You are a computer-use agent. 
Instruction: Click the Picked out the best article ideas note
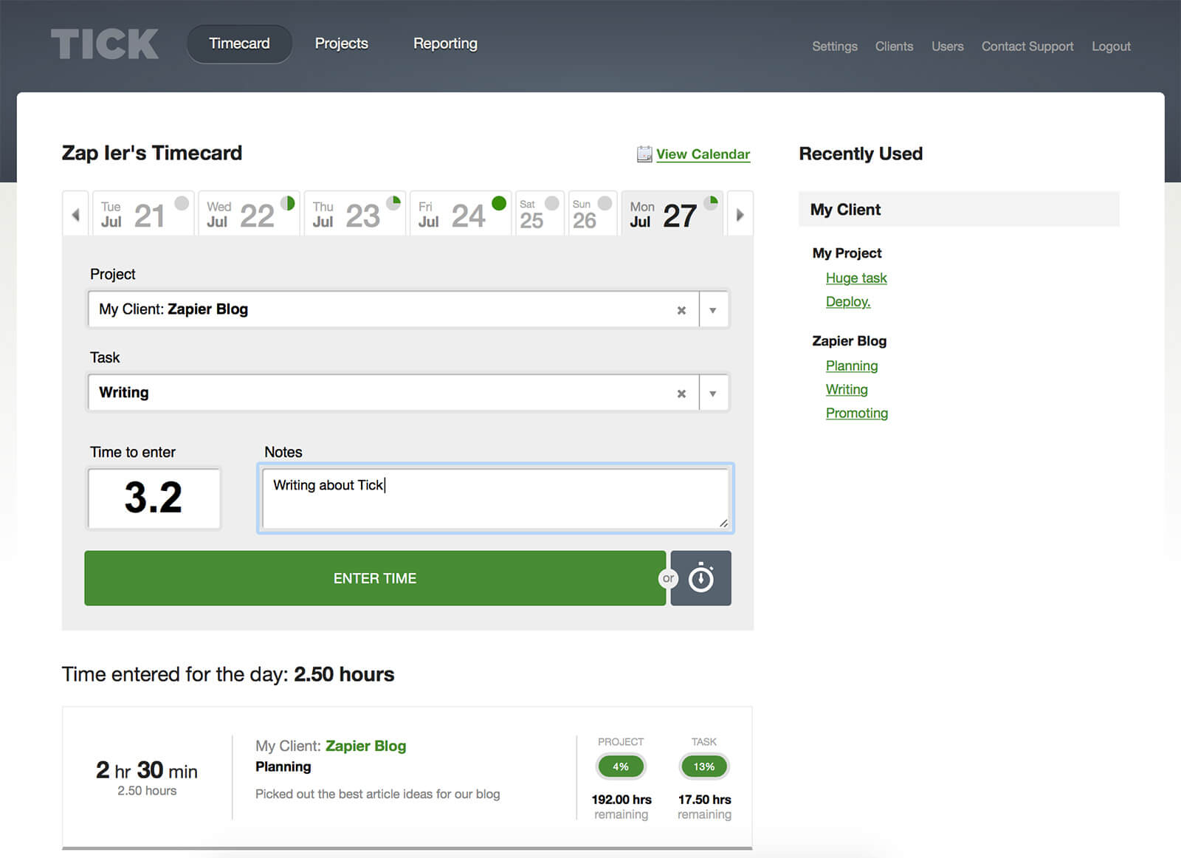(377, 794)
